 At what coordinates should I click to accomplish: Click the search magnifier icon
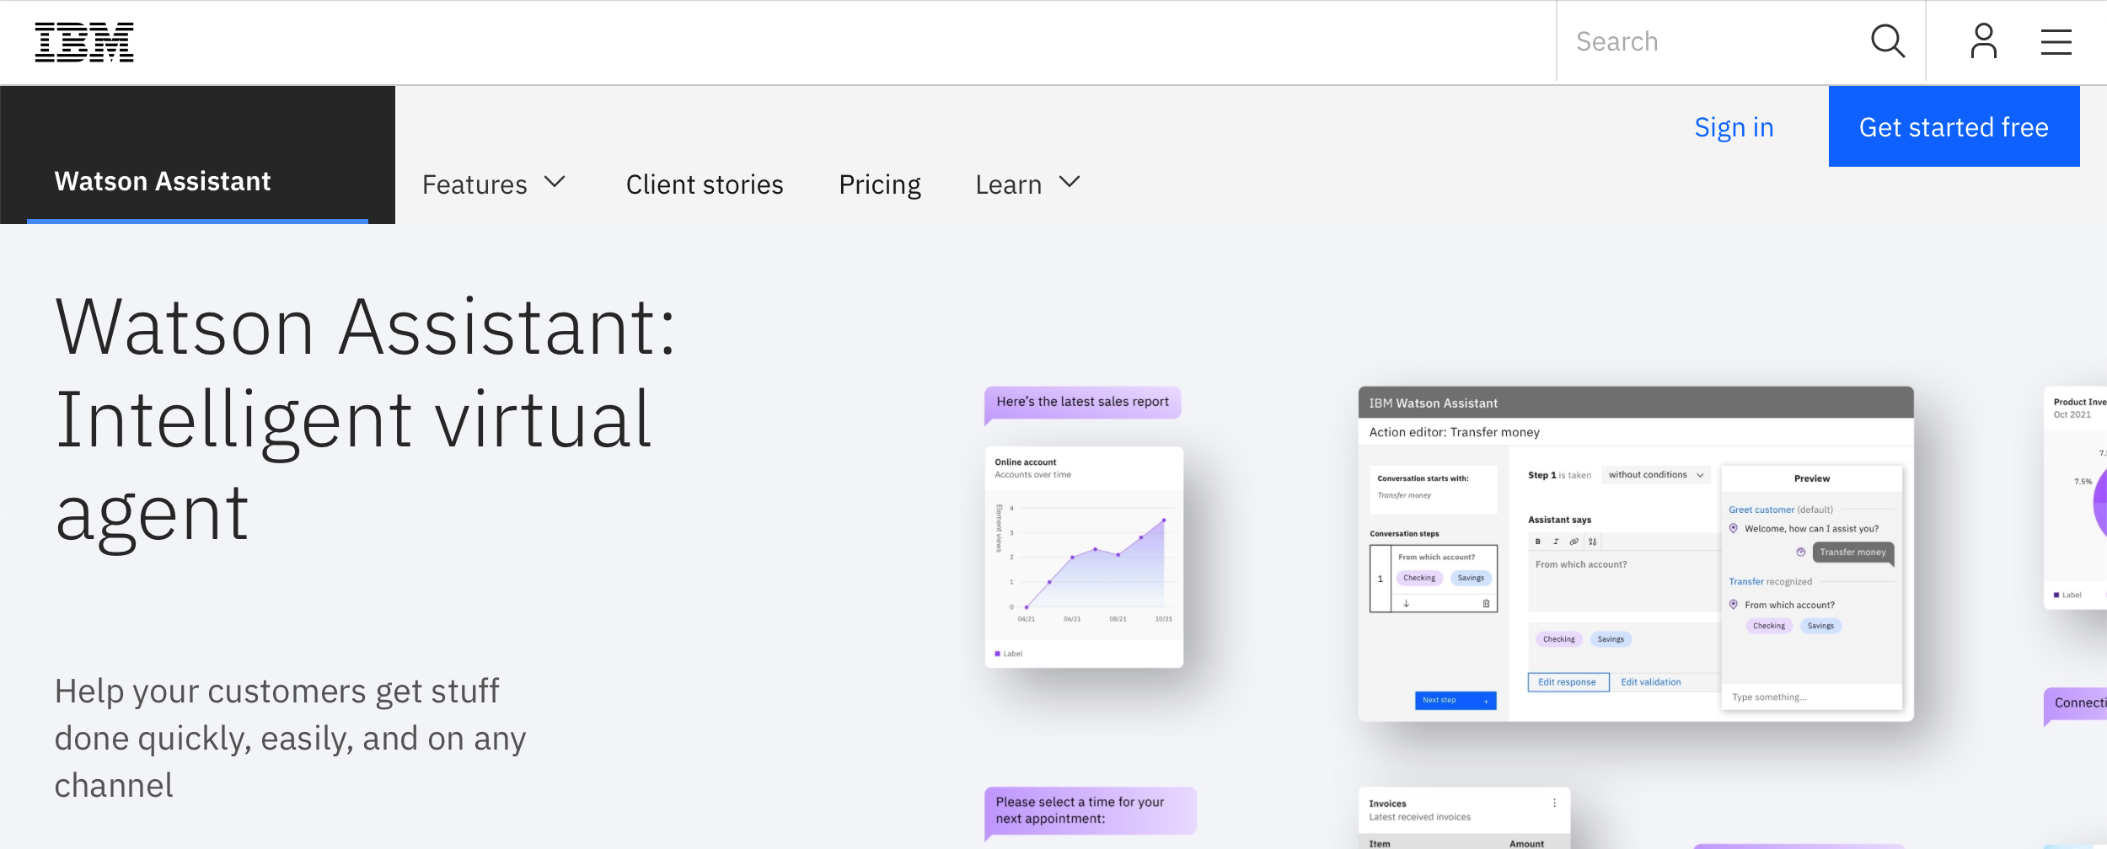(x=1887, y=41)
